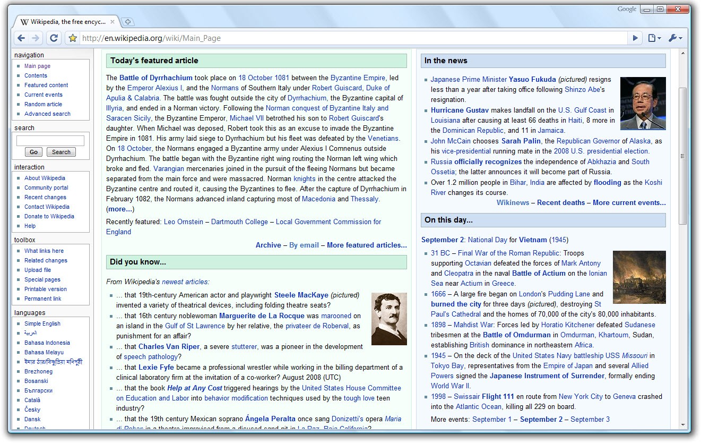Screen dimensions: 701x443
Task: Open the featured article Archive link
Action: pyautogui.click(x=269, y=245)
